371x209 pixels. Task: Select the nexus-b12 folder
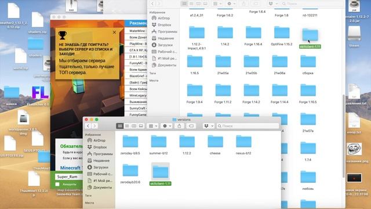point(243,145)
